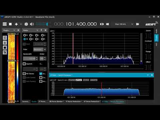Switch to the IF Proce... tab
This screenshot has width=160, height=120.
click(x=42, y=101)
